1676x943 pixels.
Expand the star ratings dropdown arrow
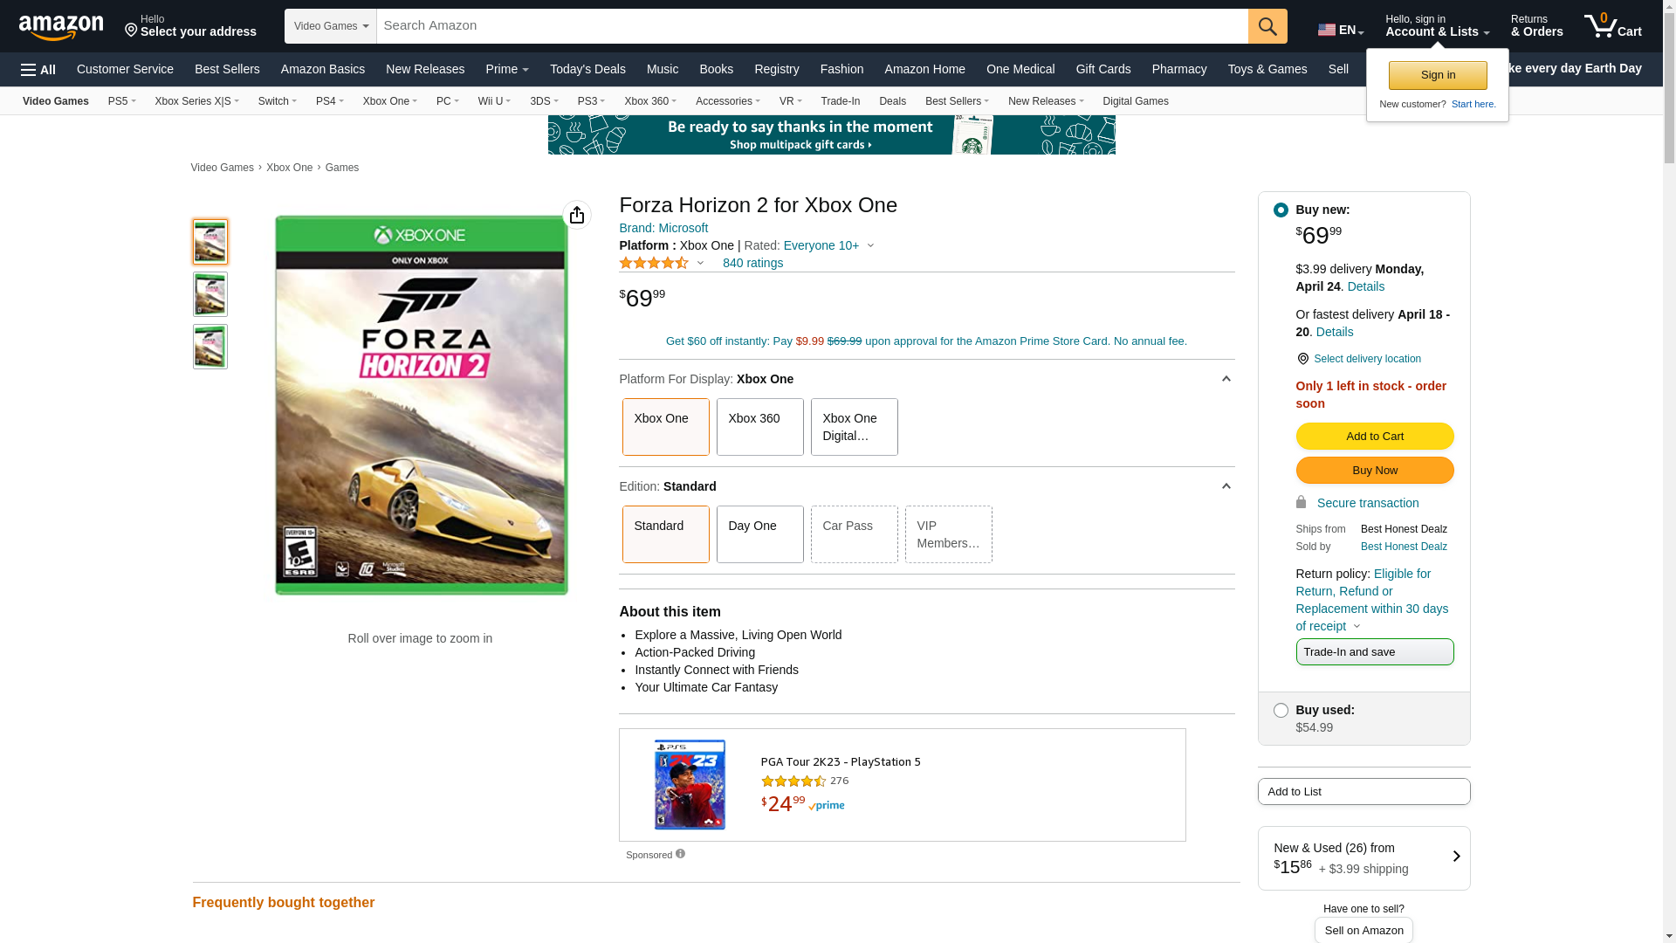click(x=700, y=263)
